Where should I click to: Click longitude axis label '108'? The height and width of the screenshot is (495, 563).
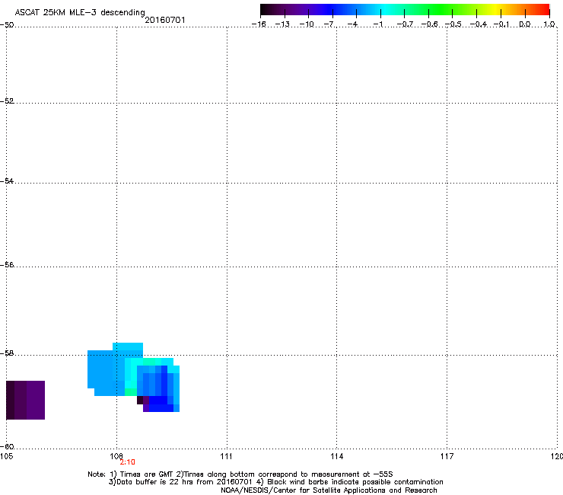pyautogui.click(x=116, y=456)
